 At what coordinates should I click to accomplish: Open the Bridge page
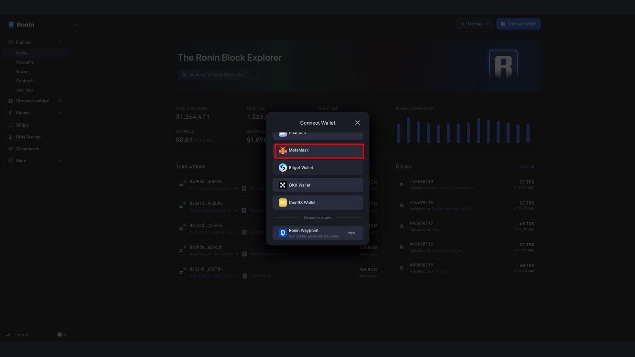[x=22, y=125]
